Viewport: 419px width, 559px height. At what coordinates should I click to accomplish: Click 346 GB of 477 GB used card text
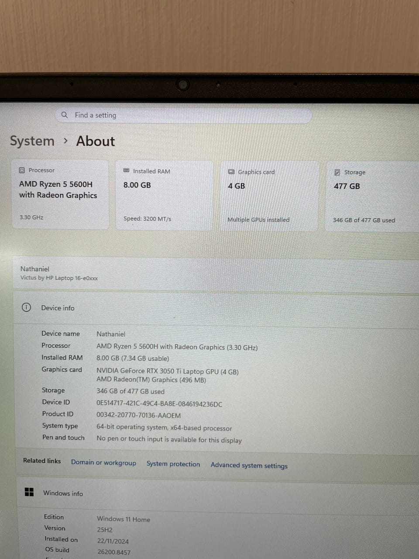[364, 220]
